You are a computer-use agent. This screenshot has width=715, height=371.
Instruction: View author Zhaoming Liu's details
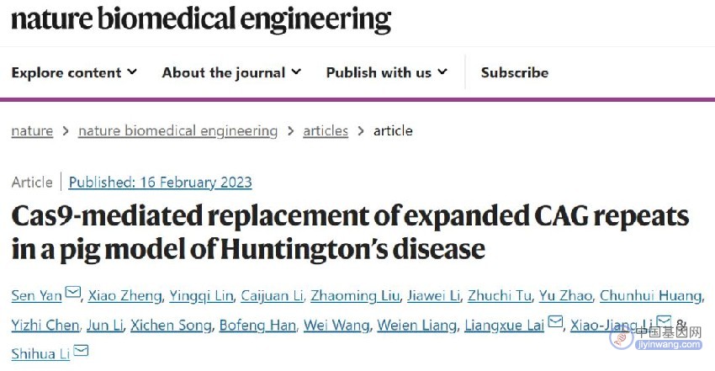click(355, 296)
